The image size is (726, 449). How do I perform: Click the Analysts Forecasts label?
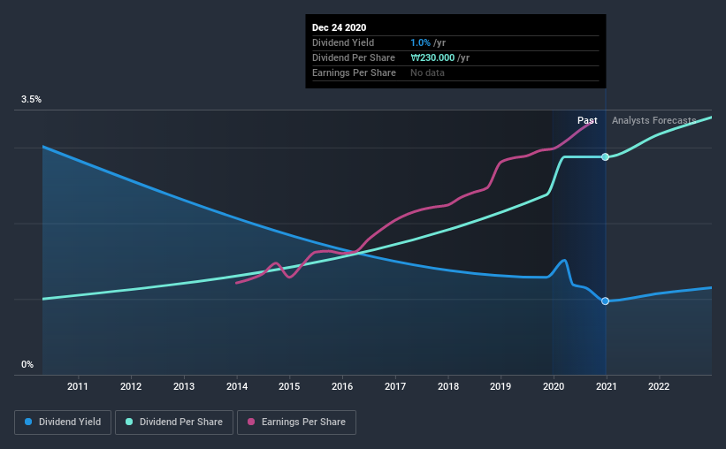[653, 120]
